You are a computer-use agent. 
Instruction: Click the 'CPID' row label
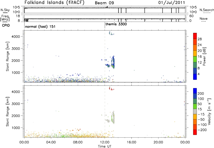pyautogui.click(x=6, y=25)
